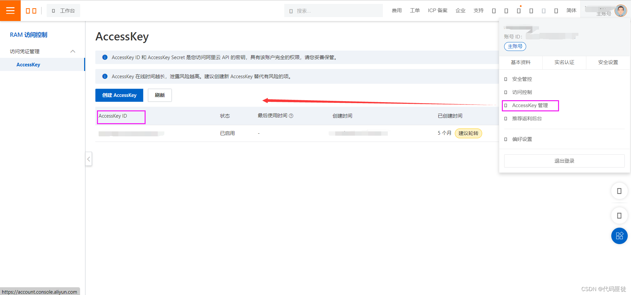Viewport: 631px width, 295px height.
Task: Click info icon of the AccessKey Secret notice
Action: [105, 57]
